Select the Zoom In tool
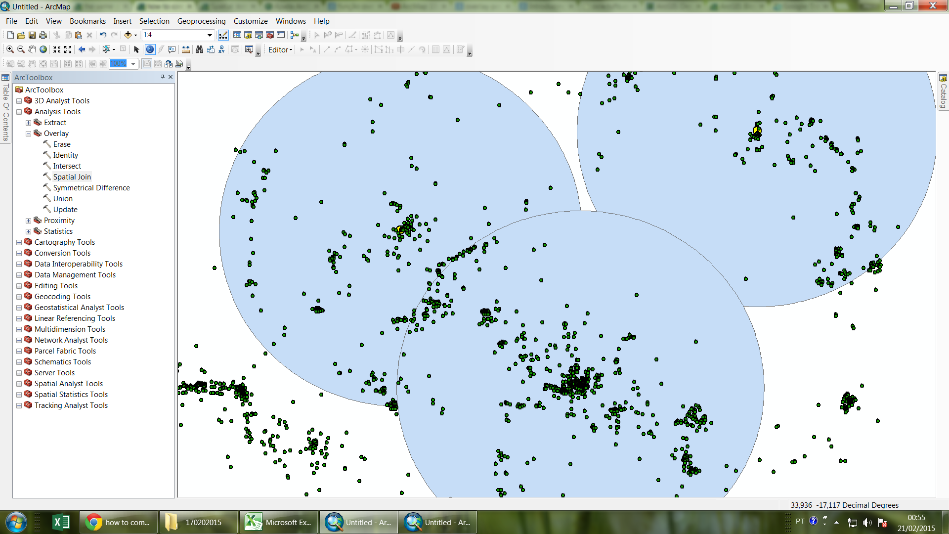This screenshot has width=949, height=534. 10,49
